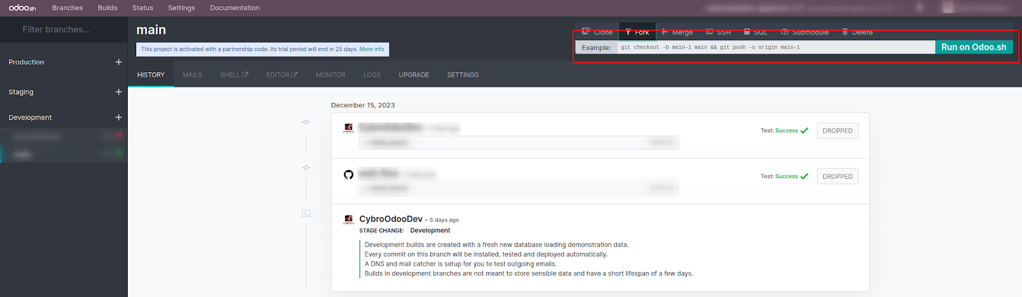The height and width of the screenshot is (297, 1022).
Task: Select the blurred branch with red status
Action: point(64,136)
